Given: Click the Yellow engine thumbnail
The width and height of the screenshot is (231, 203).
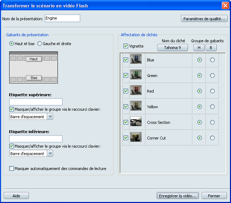Looking at the screenshot, I should point(136,106).
